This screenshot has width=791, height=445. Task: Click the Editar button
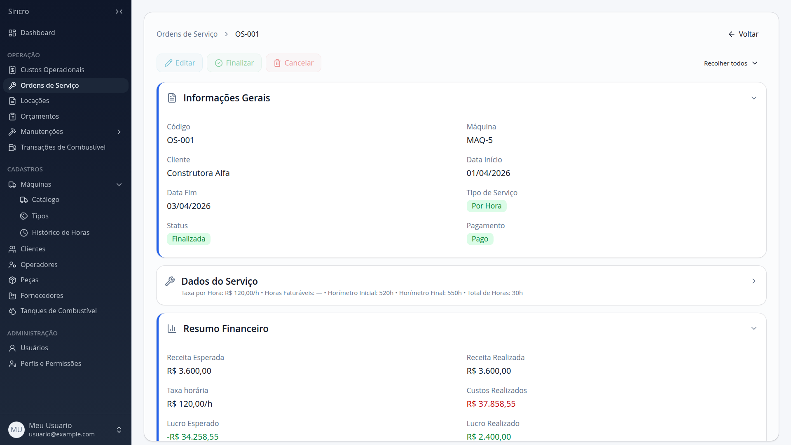tap(180, 63)
